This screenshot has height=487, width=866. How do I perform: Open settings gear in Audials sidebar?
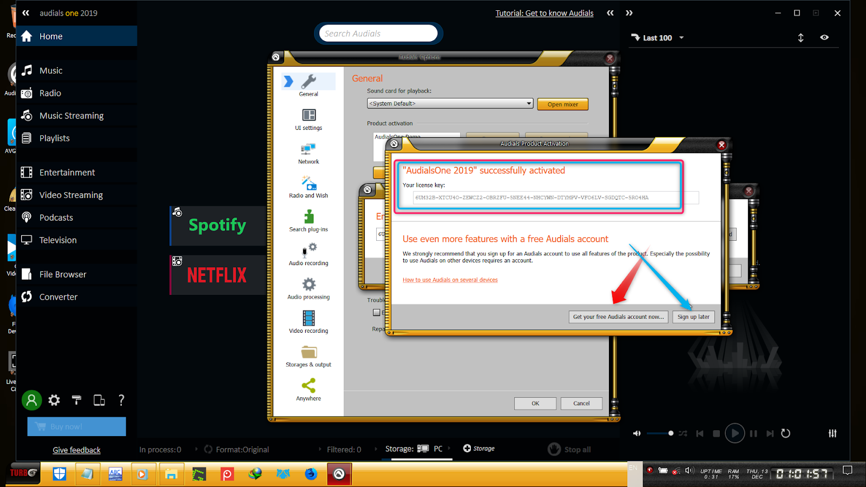coord(54,400)
